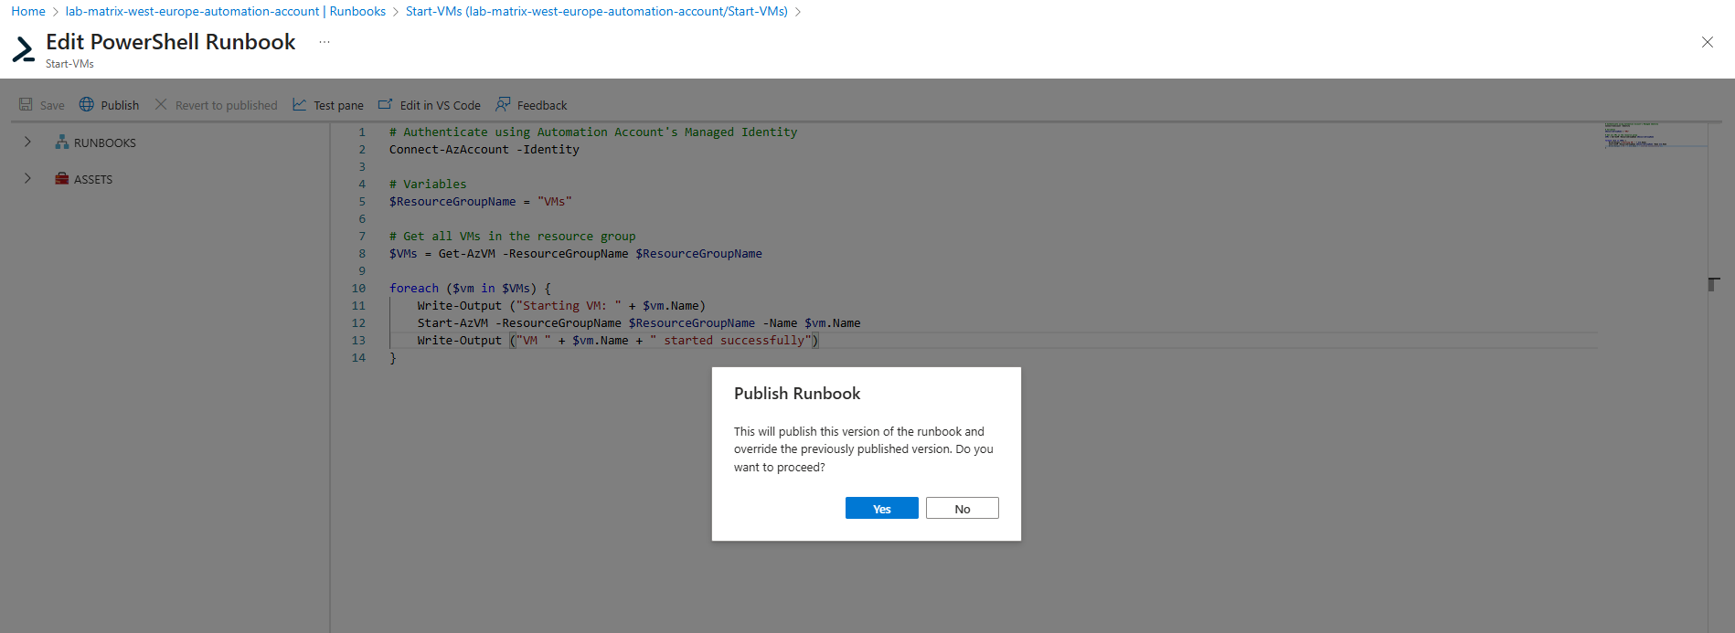The height and width of the screenshot is (633, 1735).
Task: Expand the ASSETS tree node
Action: (27, 178)
